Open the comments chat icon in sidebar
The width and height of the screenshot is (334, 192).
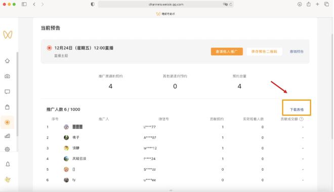(x=7, y=92)
